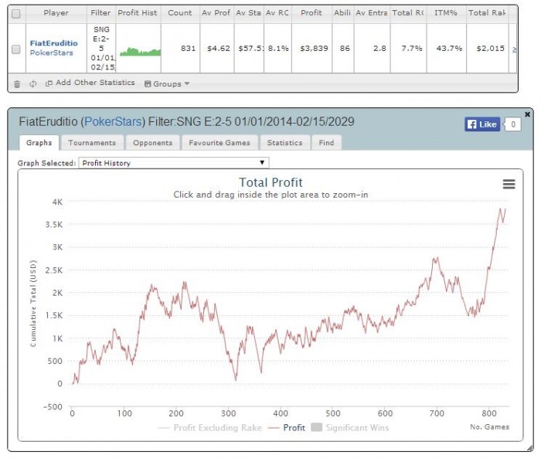Open the PokerStars link in panel title

tap(113, 122)
